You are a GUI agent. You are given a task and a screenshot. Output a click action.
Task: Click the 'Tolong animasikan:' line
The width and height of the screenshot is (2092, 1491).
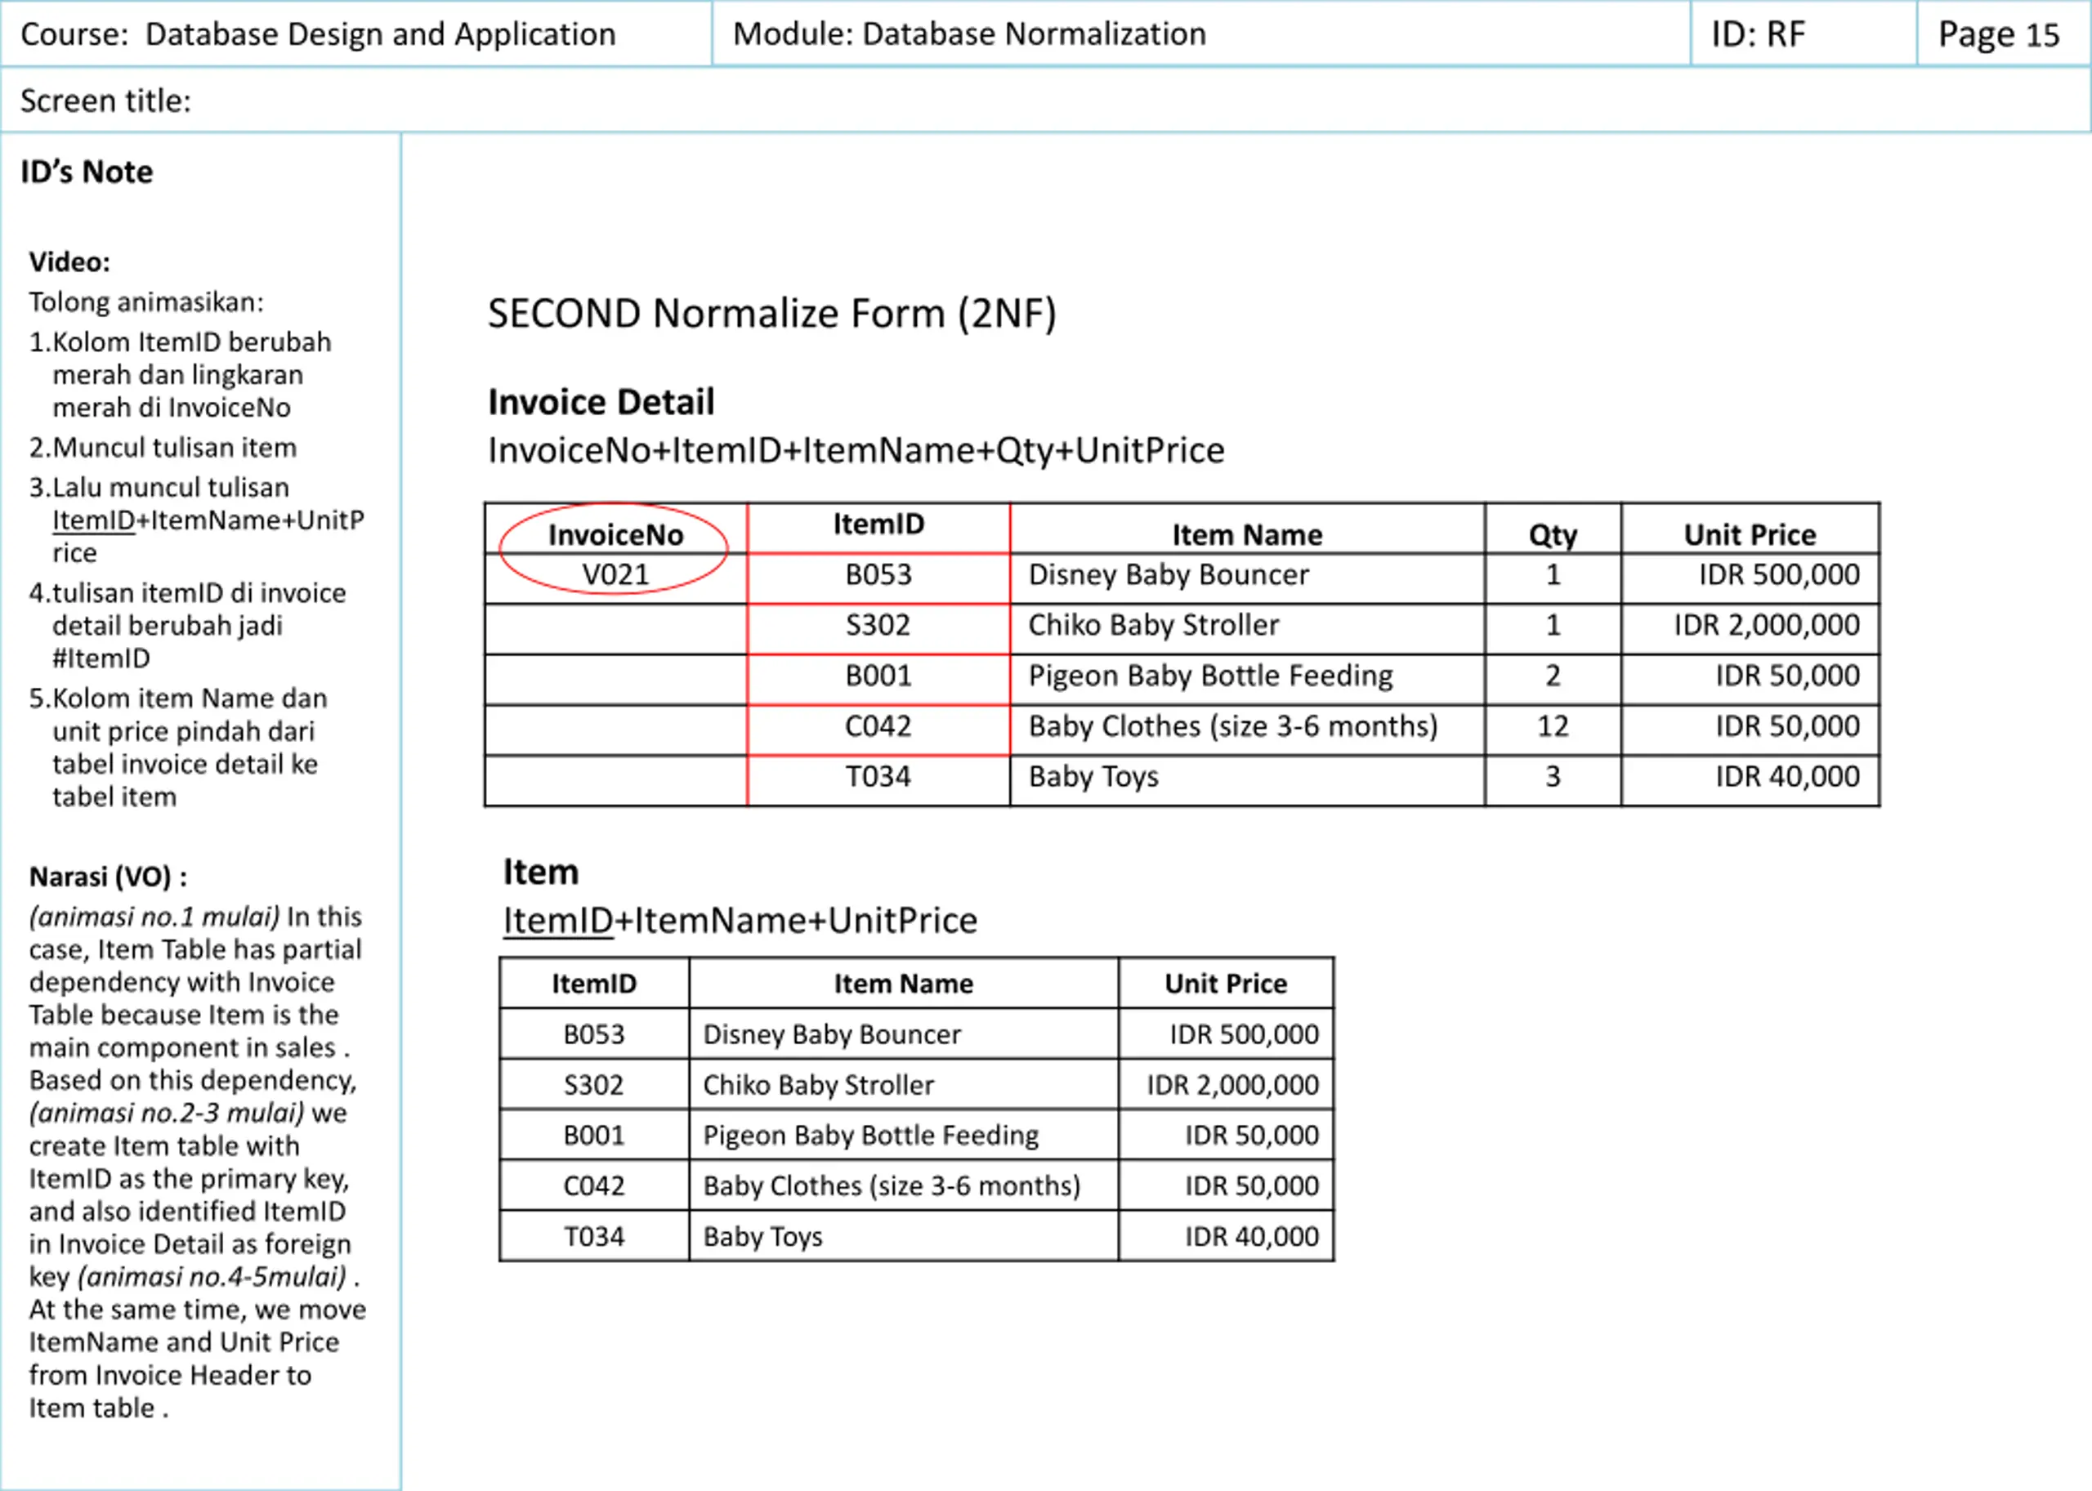coord(146,301)
